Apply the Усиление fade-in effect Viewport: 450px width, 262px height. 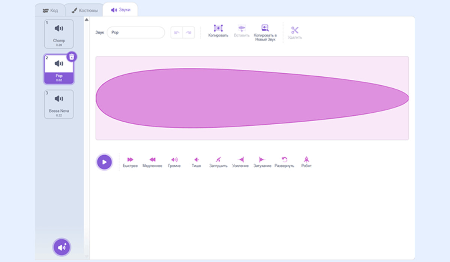click(x=240, y=160)
